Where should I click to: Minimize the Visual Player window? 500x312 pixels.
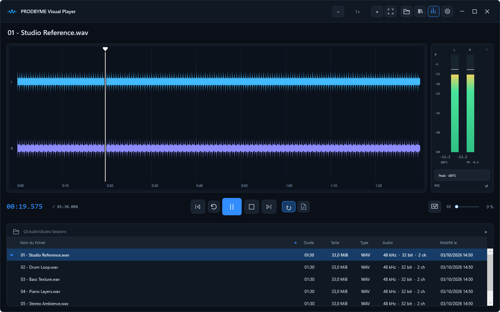coord(462,11)
